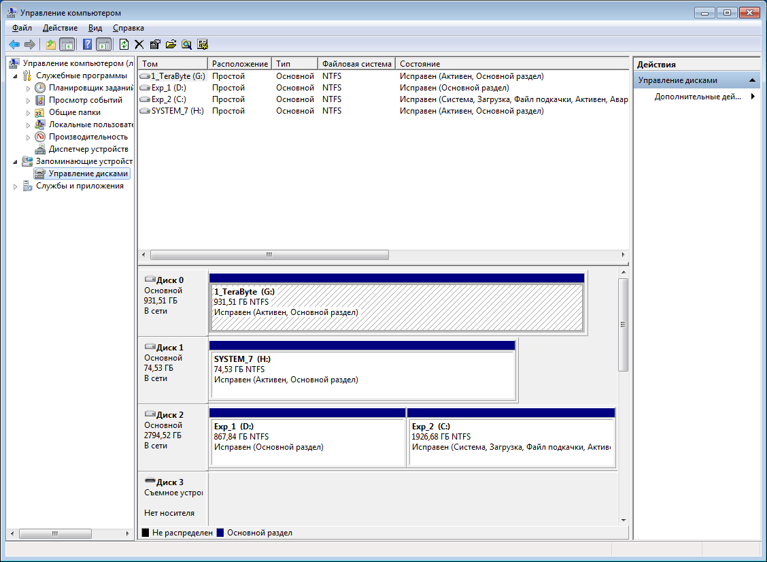Screen dimensions: 767x562
Task: Expand the Планировщик заданий node
Action: (29, 88)
